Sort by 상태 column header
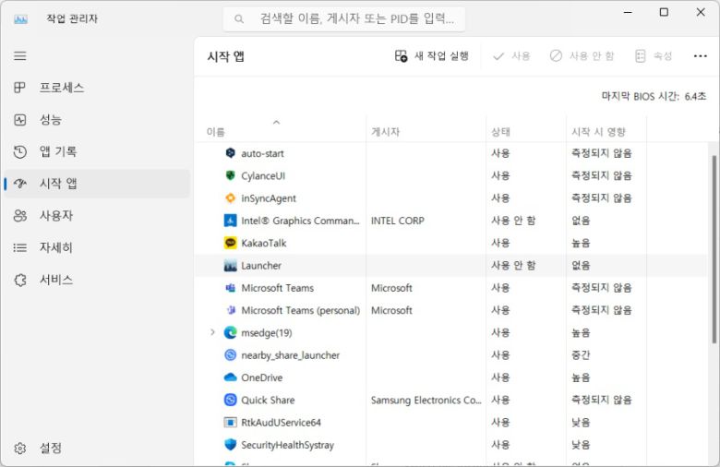The width and height of the screenshot is (720, 467). pos(500,132)
